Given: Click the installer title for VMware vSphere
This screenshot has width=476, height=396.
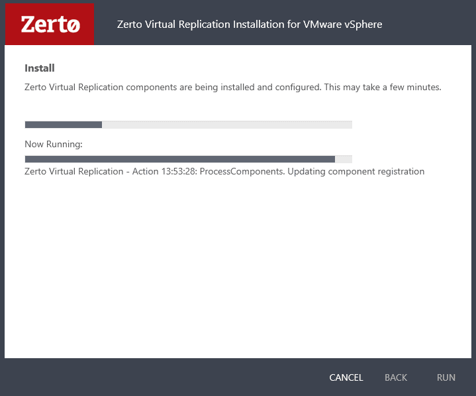Looking at the screenshot, I should click(x=249, y=25).
